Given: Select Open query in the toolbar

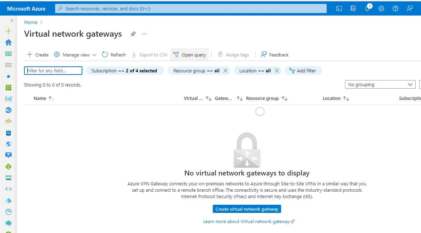Looking at the screenshot, I should pyautogui.click(x=190, y=54).
